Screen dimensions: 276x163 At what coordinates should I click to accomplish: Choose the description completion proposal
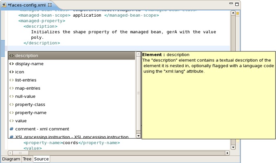click(x=72, y=56)
